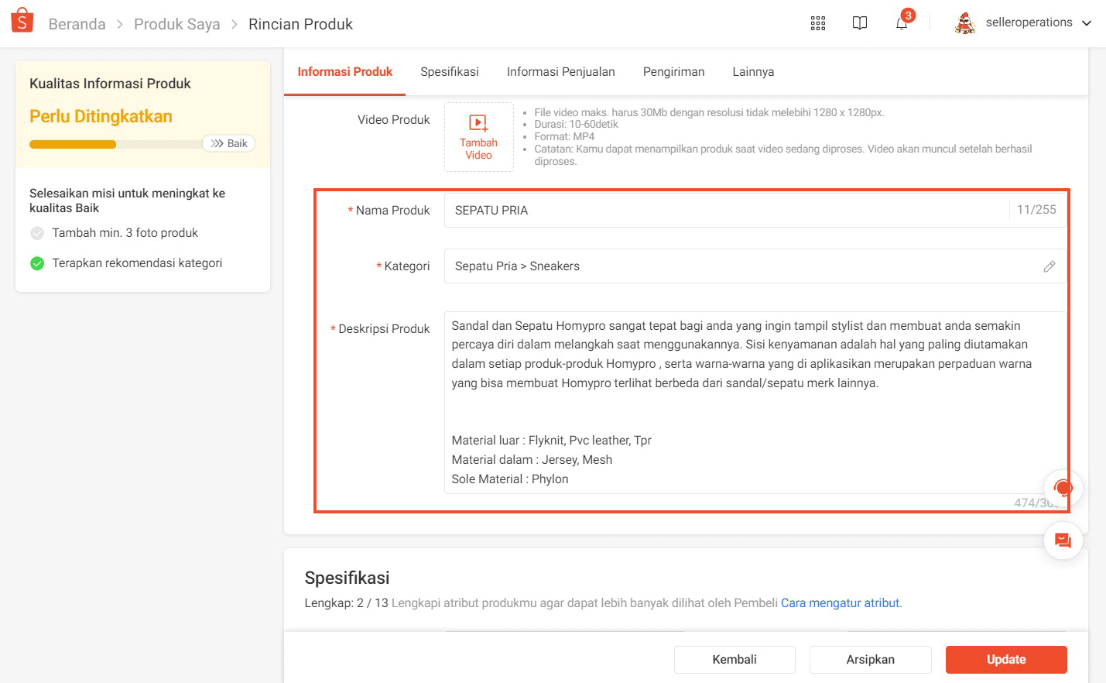Image resolution: width=1106 pixels, height=683 pixels.
Task: Open the apps grid menu
Action: [x=817, y=23]
